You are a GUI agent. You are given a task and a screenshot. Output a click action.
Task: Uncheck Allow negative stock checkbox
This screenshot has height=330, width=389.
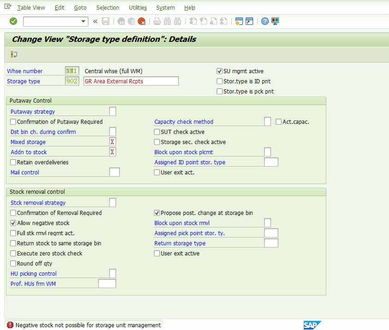[x=13, y=223]
